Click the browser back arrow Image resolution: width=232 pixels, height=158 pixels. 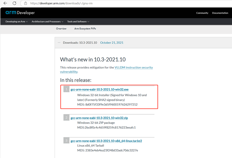pos(5,3)
